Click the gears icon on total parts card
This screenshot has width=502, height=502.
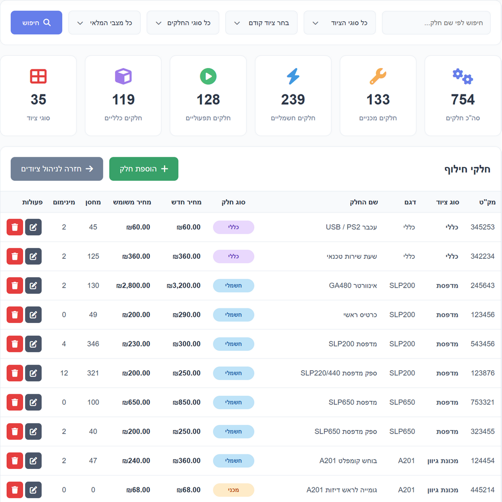pyautogui.click(x=462, y=77)
